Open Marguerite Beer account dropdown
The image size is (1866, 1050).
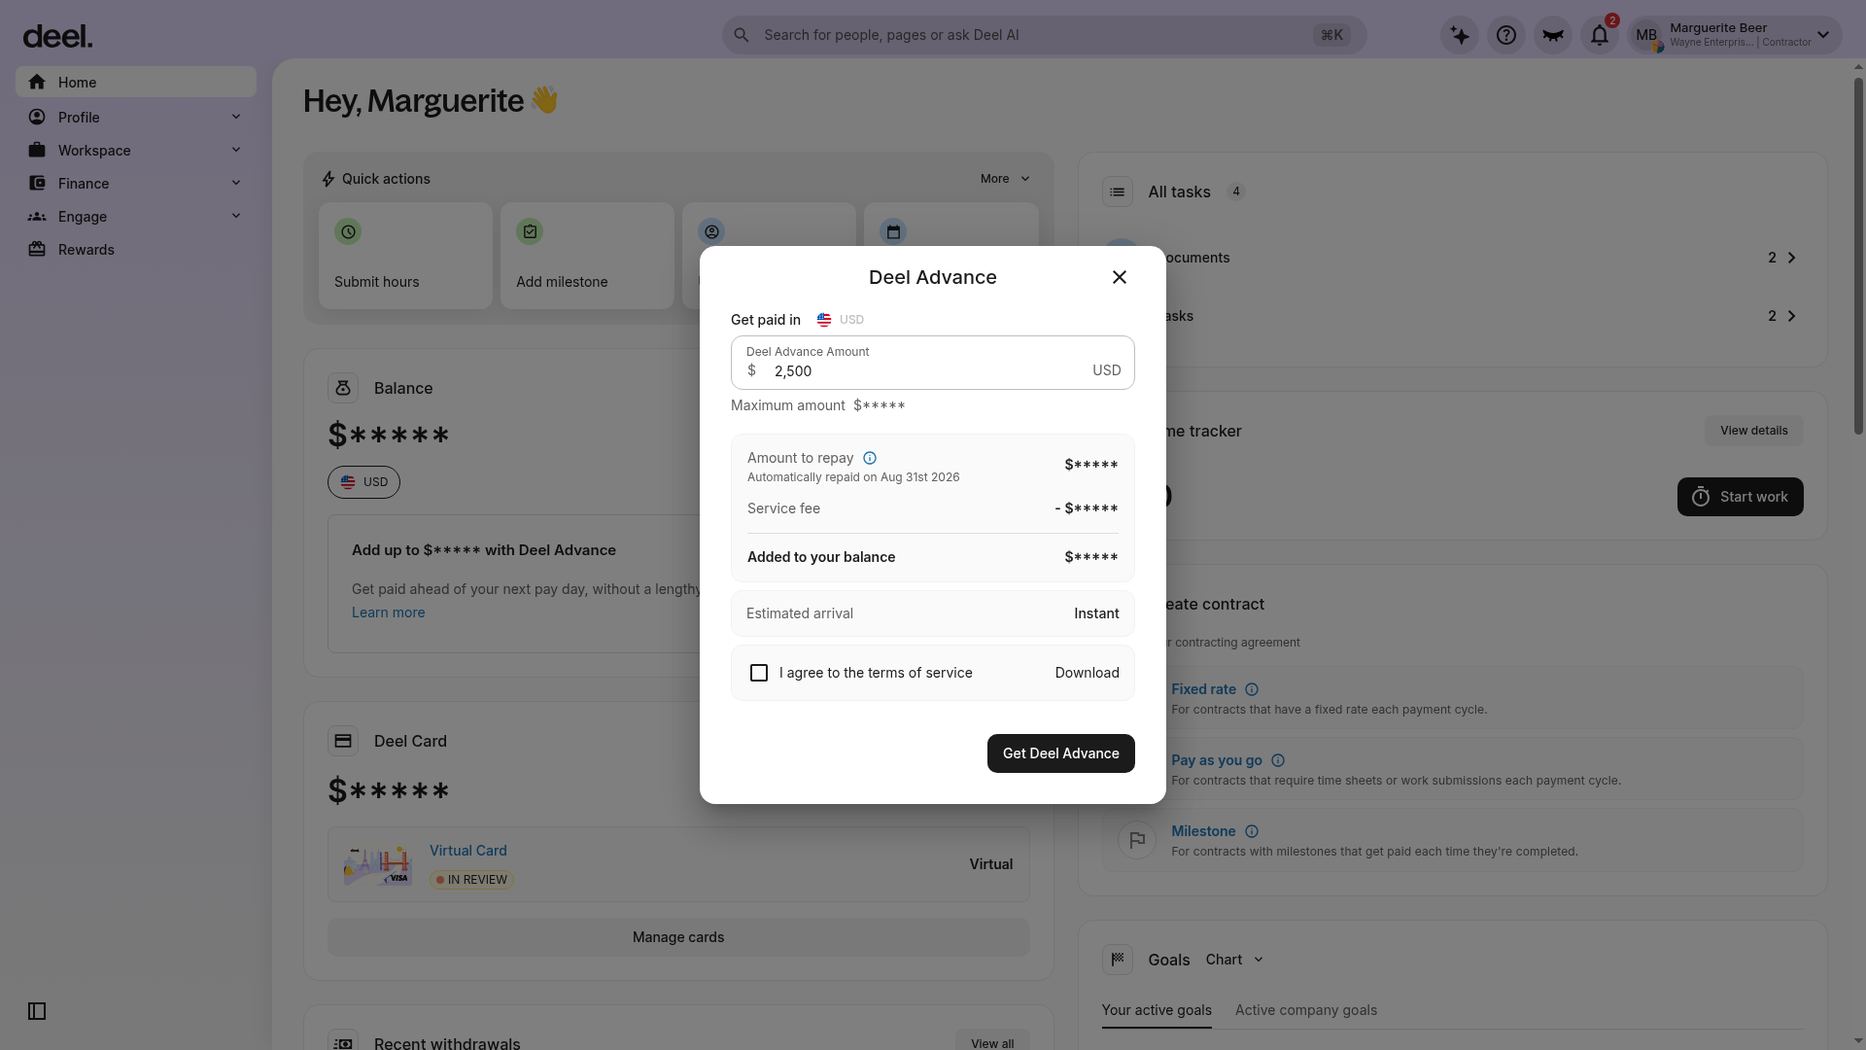[x=1735, y=35]
